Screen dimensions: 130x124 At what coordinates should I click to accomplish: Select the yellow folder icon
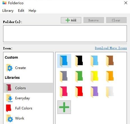[94, 76]
